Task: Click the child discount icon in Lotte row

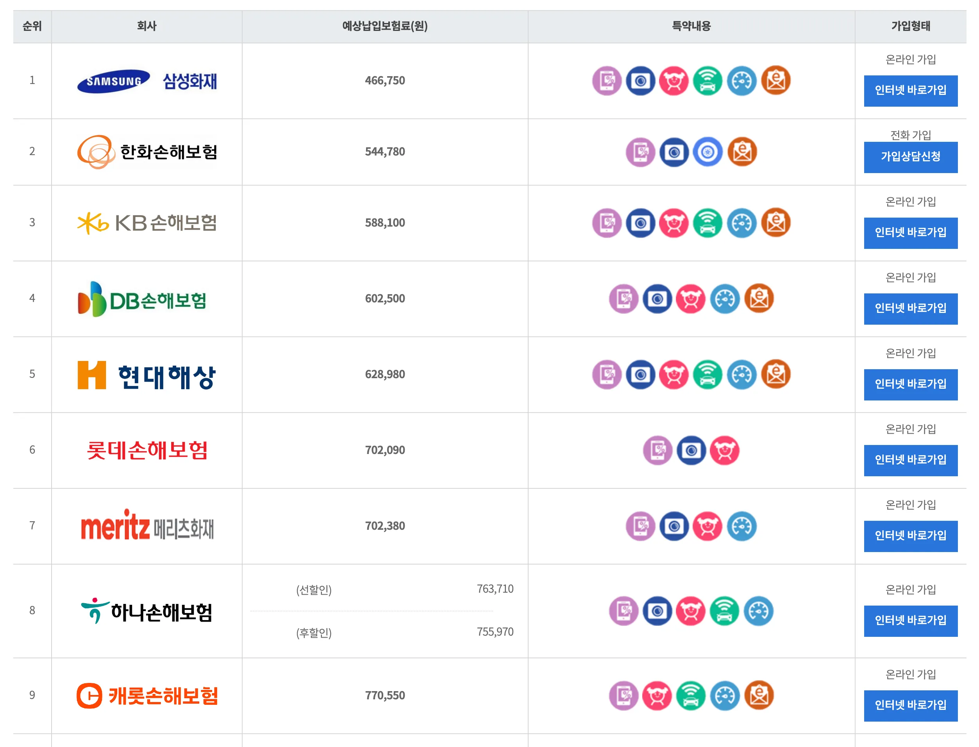Action: coord(726,450)
